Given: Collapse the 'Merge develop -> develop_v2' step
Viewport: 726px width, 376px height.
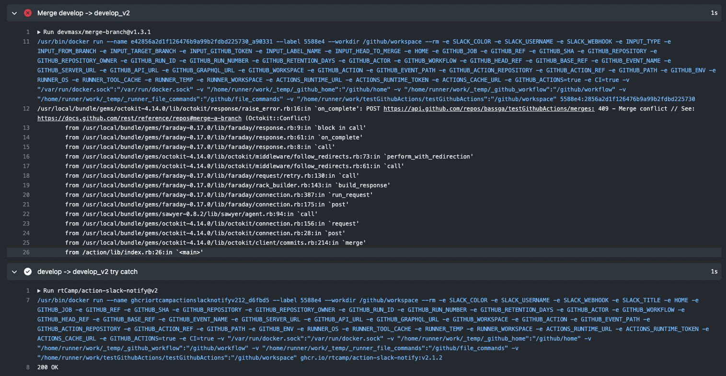Looking at the screenshot, I should click(14, 13).
